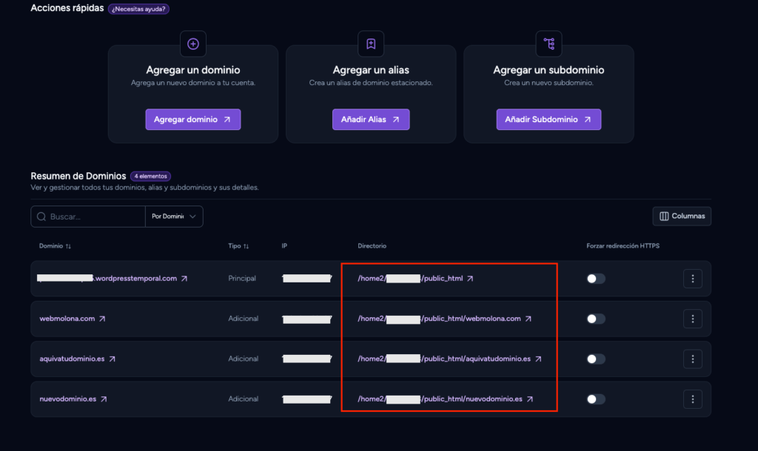The height and width of the screenshot is (451, 758).
Task: Click the Añadir Alias button
Action: pos(371,119)
